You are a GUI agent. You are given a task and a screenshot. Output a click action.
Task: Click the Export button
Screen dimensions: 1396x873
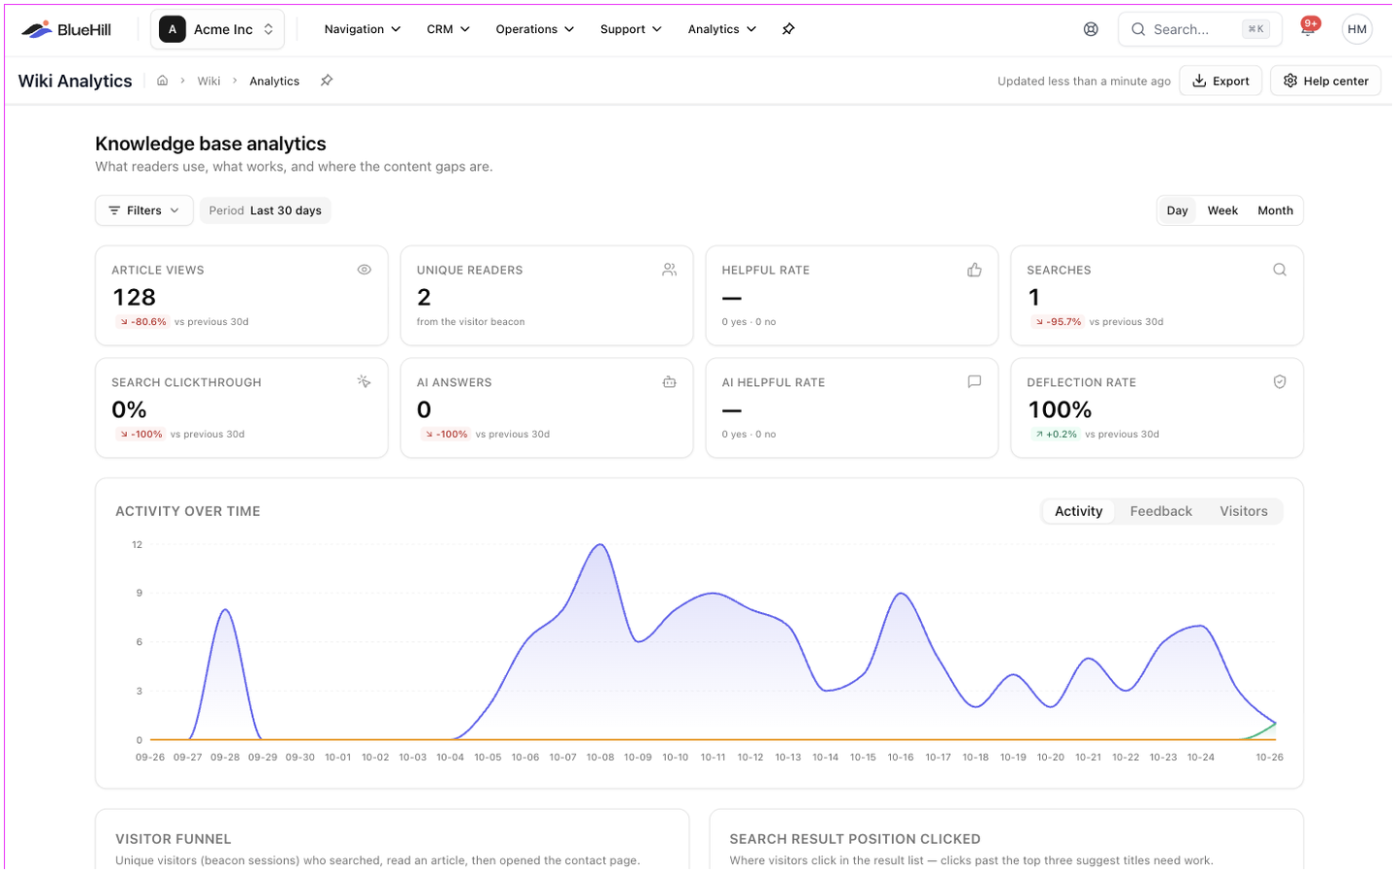pos(1221,81)
